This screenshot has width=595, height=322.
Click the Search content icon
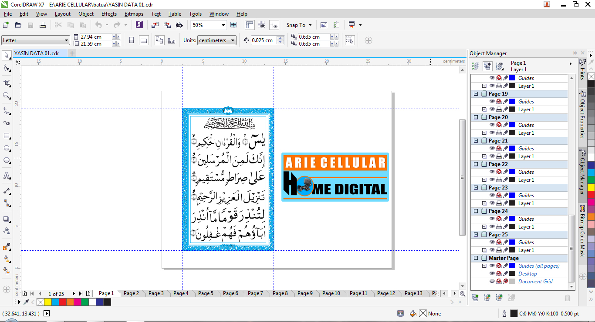[x=139, y=25]
